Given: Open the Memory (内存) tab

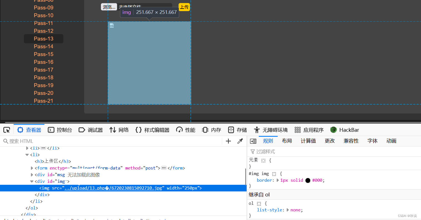Looking at the screenshot, I should click(212, 130).
